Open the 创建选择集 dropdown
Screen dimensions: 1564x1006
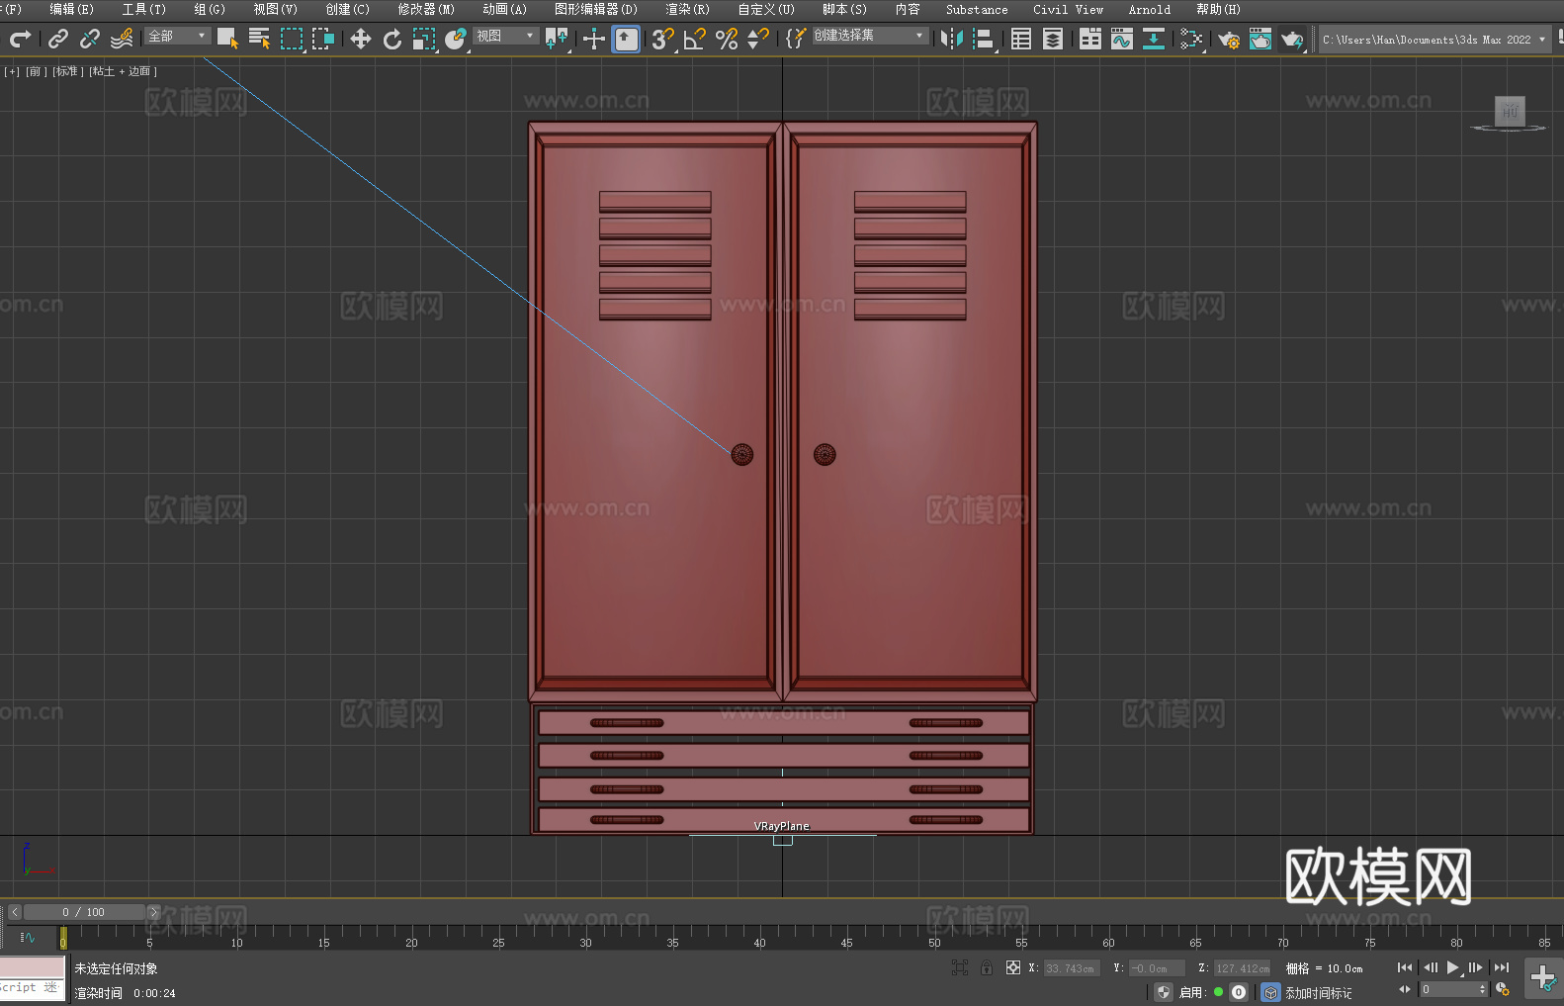click(x=870, y=36)
